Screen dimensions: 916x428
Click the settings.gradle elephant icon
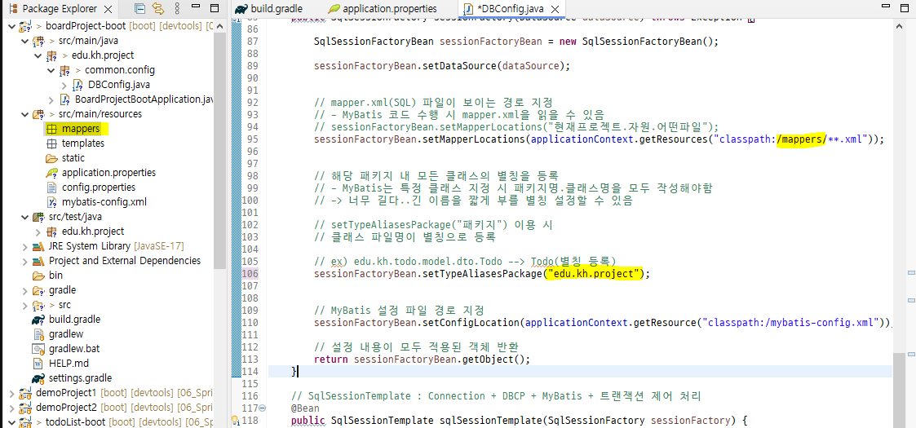[38, 378]
